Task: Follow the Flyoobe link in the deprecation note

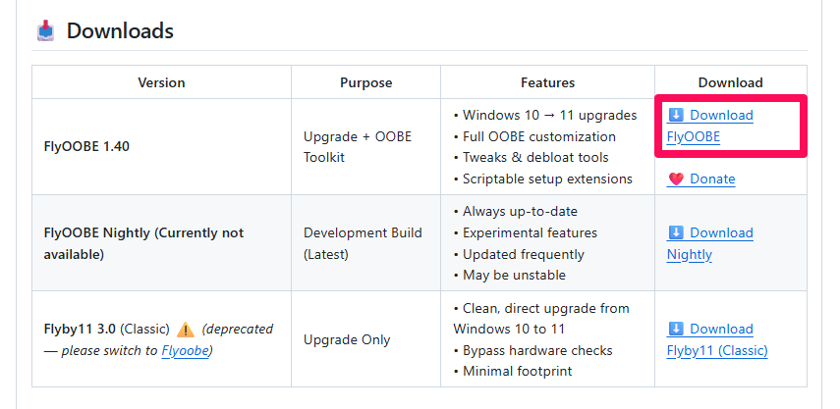Action: click(185, 350)
